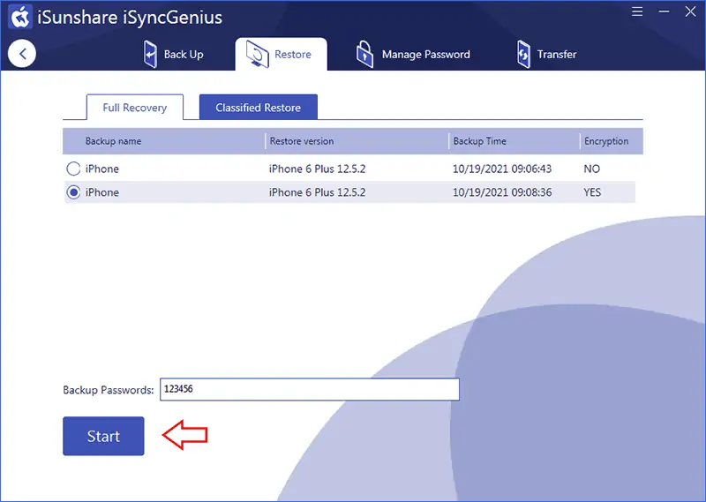Select the encrypted iPhone backup radio button

point(73,192)
